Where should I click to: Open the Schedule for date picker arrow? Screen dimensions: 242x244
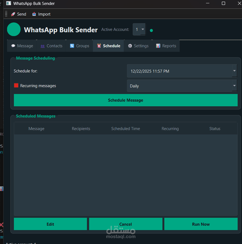coord(234,71)
